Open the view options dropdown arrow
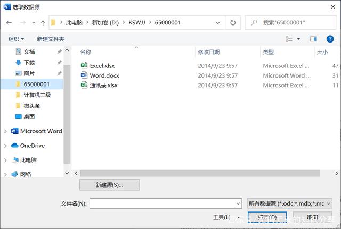 [x=298, y=39]
